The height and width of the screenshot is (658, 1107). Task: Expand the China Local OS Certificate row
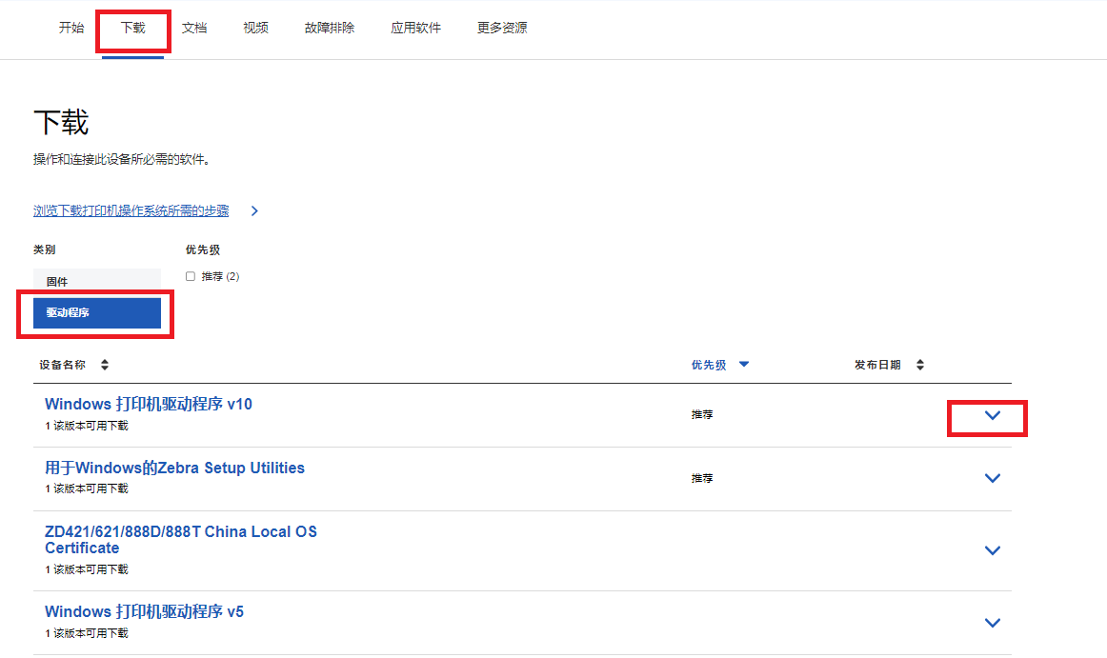pos(992,550)
